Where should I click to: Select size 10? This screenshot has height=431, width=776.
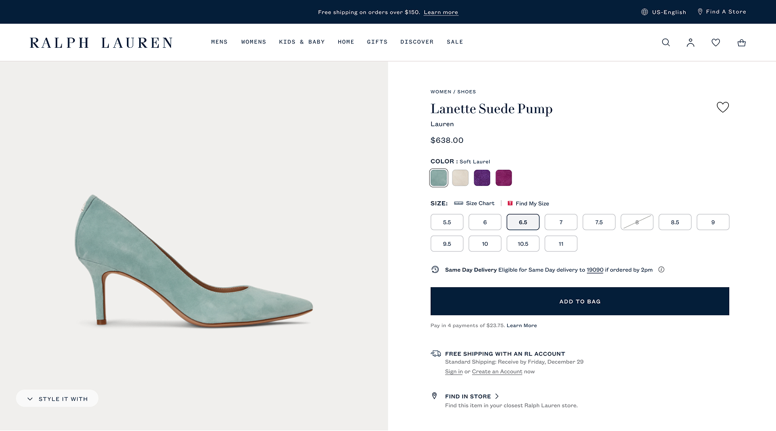tap(485, 244)
